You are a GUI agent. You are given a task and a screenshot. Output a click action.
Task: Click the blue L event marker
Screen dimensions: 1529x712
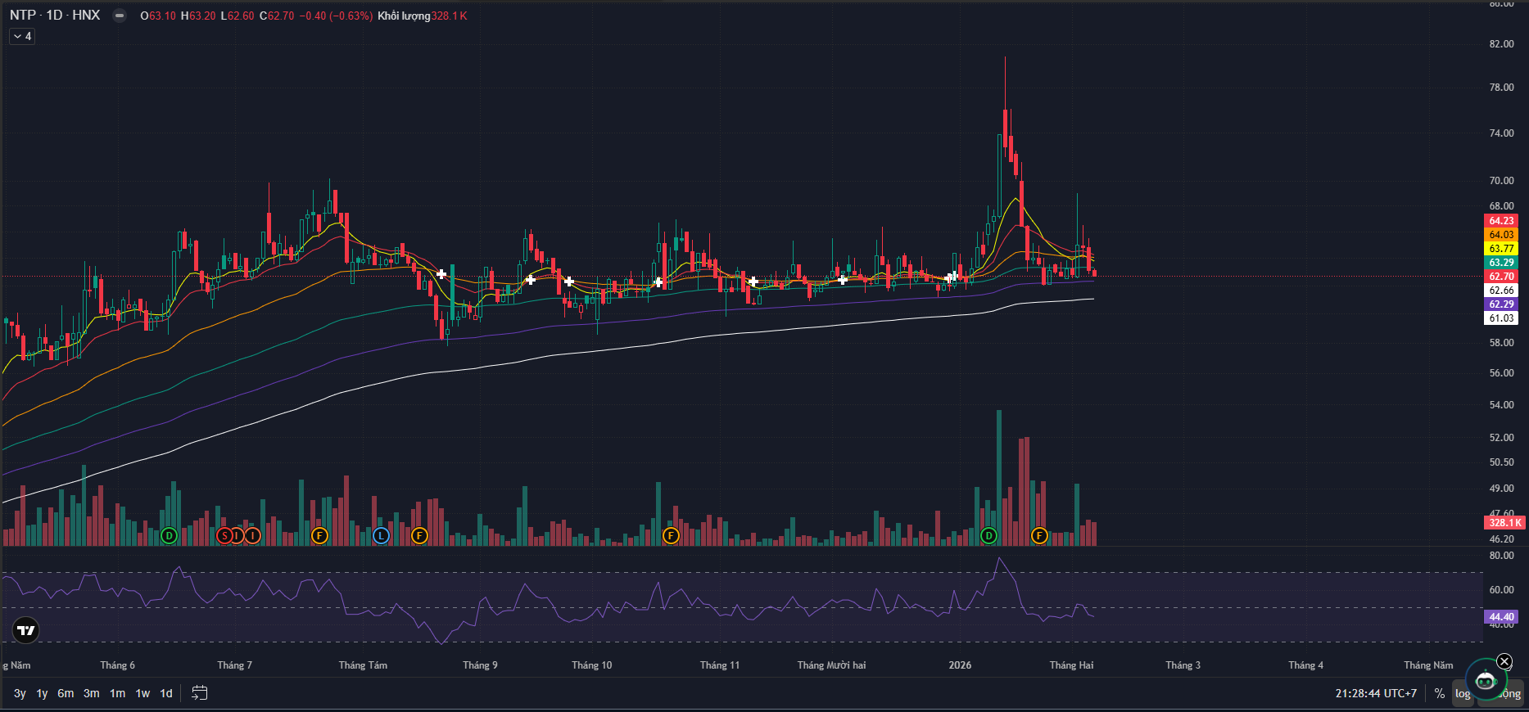[381, 536]
